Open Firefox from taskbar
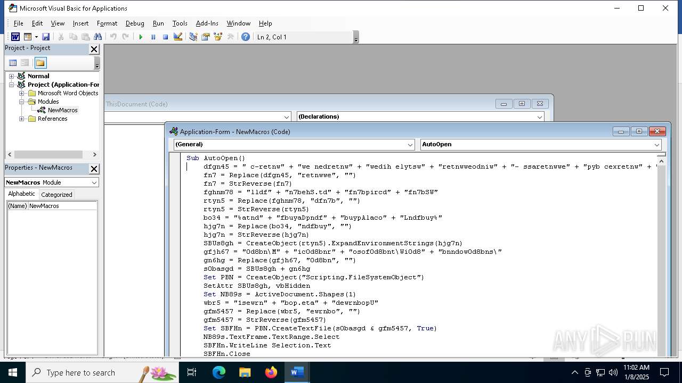682x383 pixels. coord(271,372)
